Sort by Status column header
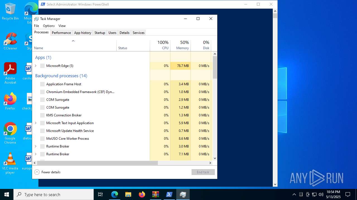 133,46
